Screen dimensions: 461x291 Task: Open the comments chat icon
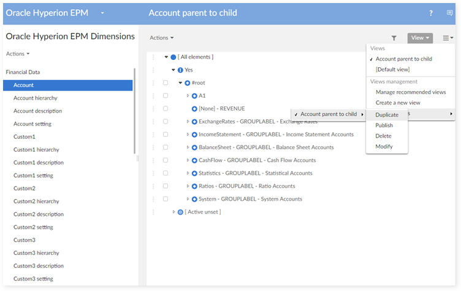tap(449, 13)
